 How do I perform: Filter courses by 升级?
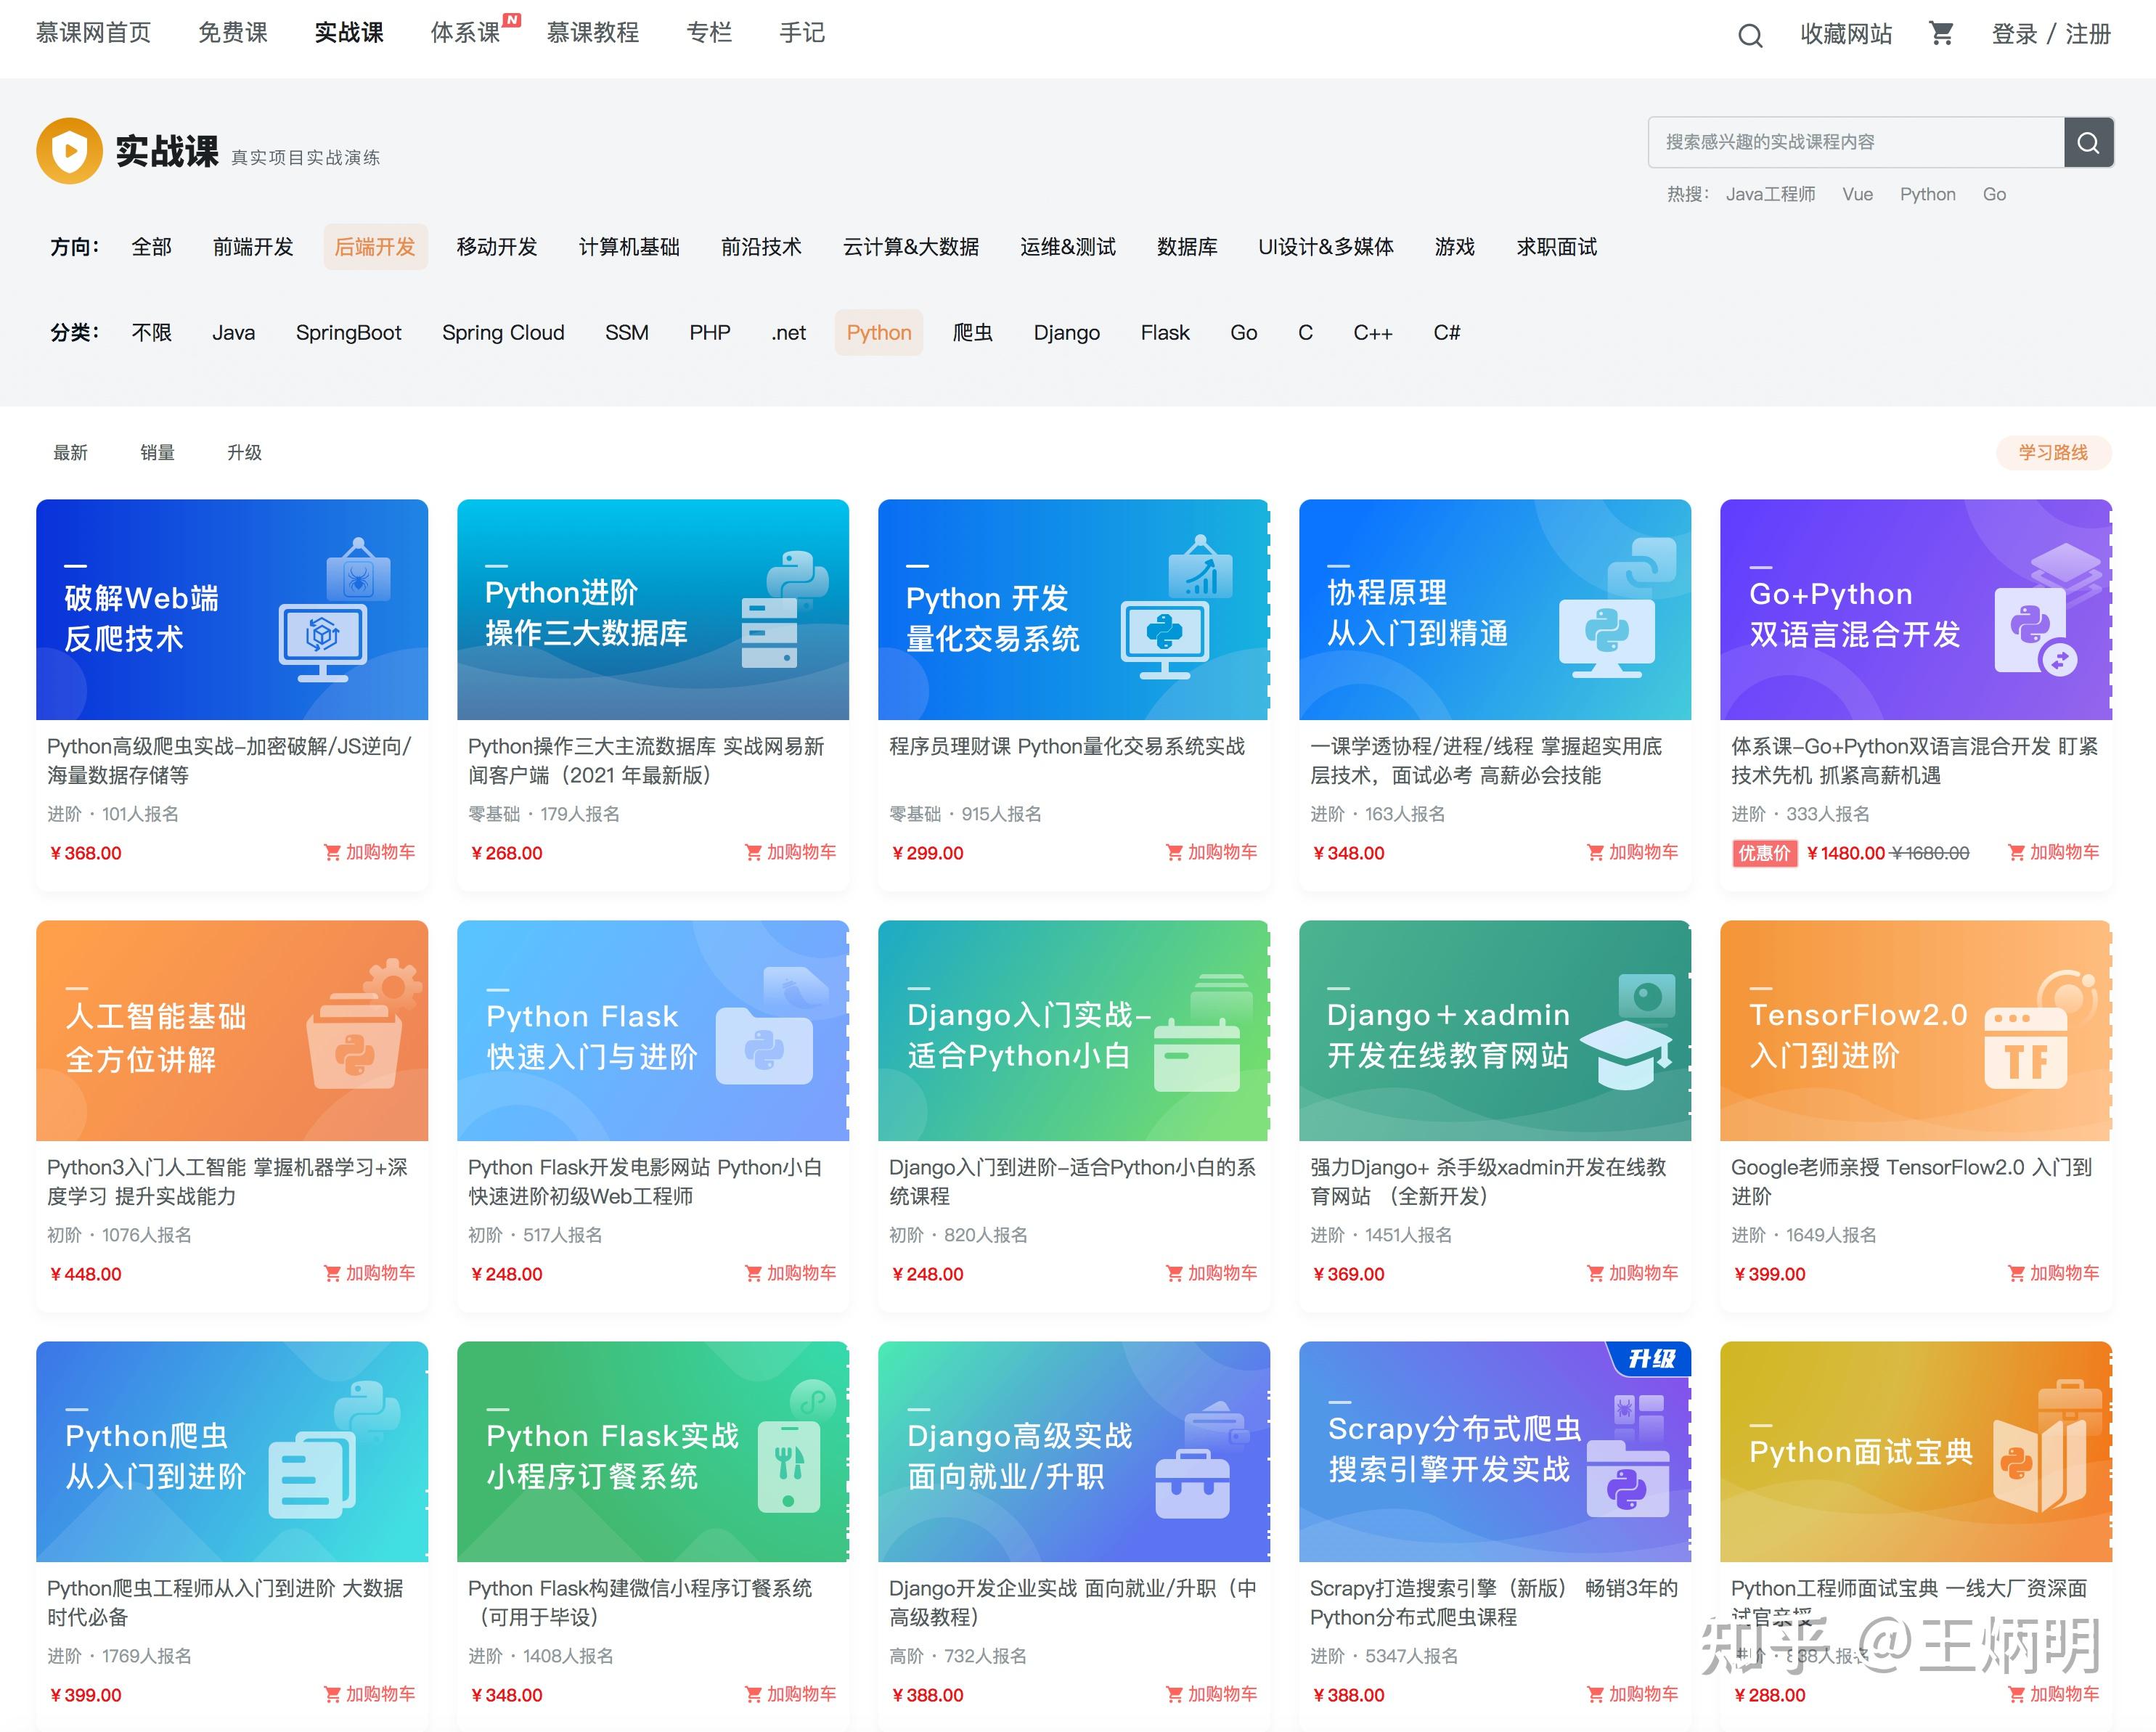click(x=244, y=453)
